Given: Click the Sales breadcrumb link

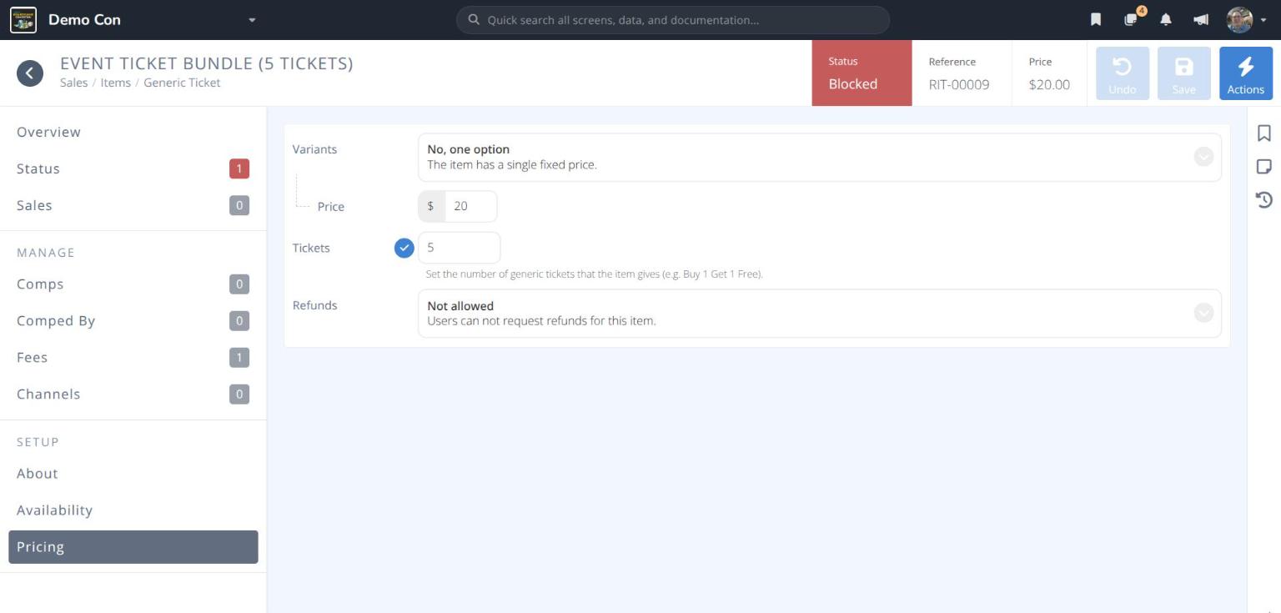Looking at the screenshot, I should (x=73, y=83).
